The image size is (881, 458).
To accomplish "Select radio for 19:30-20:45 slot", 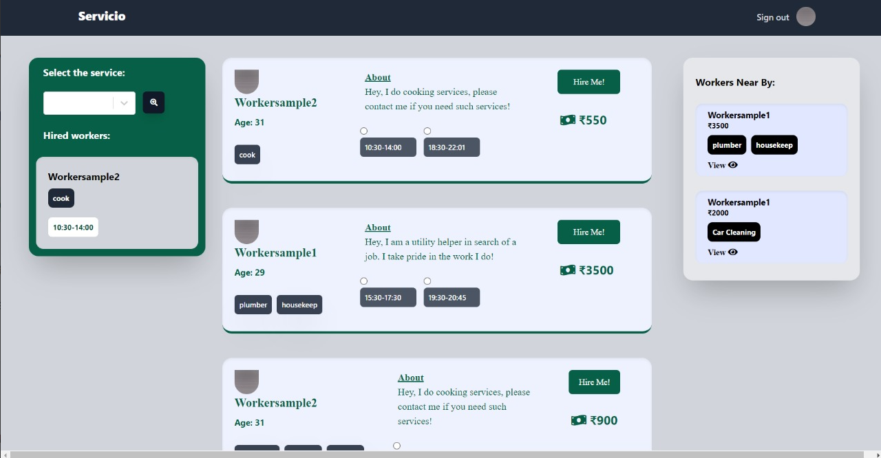I will point(427,281).
